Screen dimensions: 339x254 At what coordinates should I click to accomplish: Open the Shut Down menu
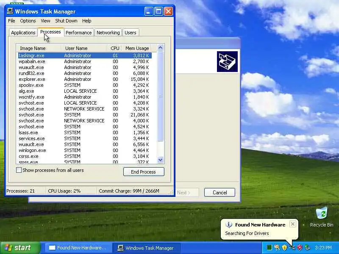66,21
